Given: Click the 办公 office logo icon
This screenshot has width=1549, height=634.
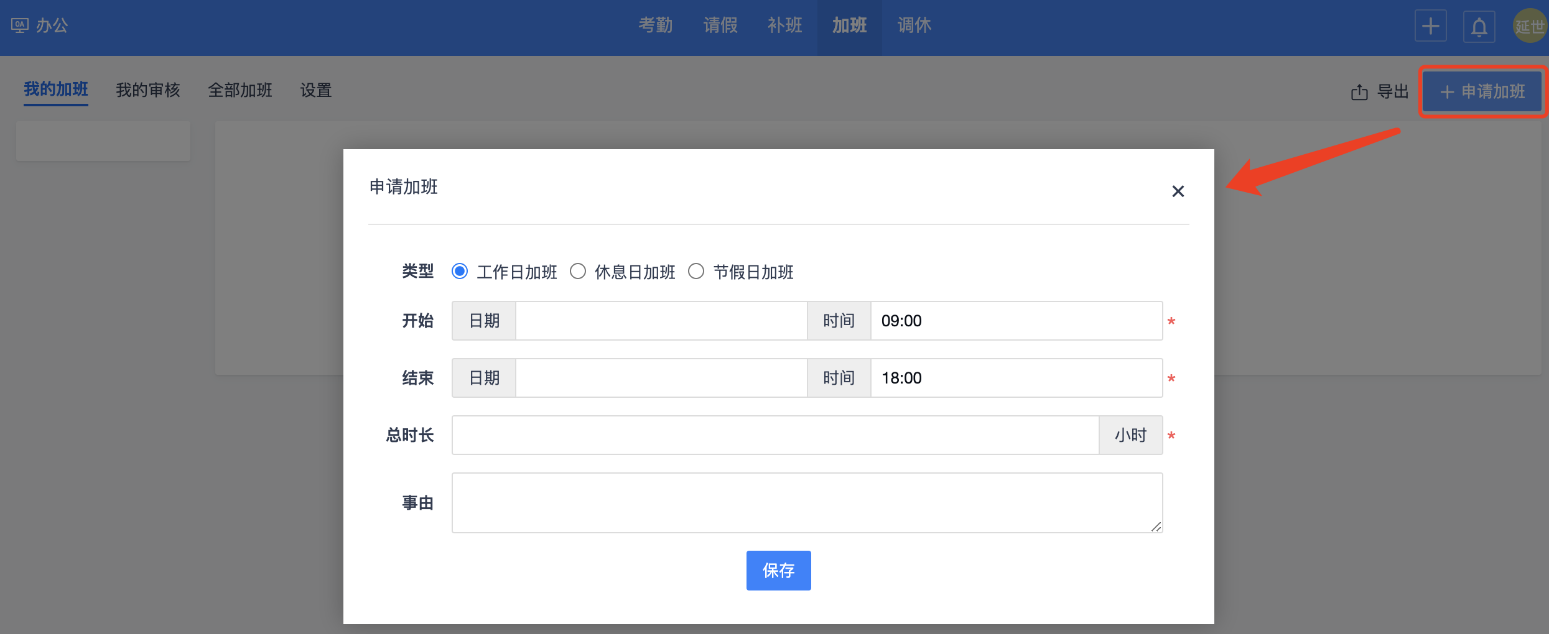Looking at the screenshot, I should pyautogui.click(x=20, y=25).
